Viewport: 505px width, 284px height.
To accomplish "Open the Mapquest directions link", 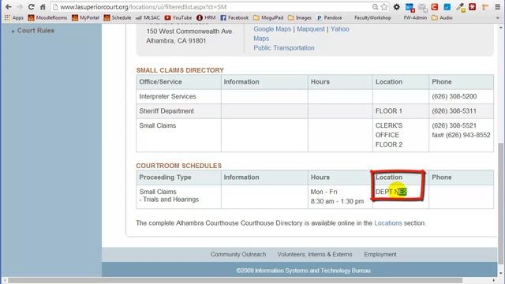I will pos(311,29).
